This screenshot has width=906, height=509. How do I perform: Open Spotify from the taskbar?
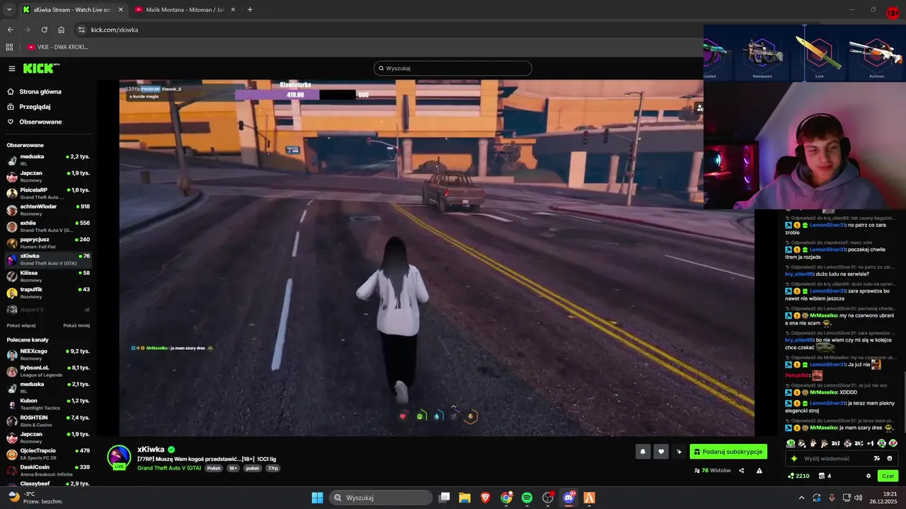pyautogui.click(x=527, y=498)
